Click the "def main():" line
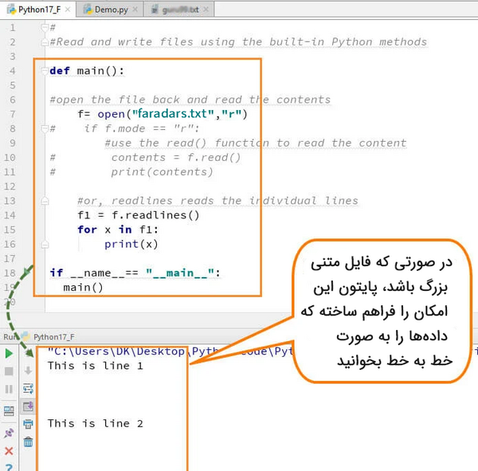Viewport: 478px width, 471px height. pyautogui.click(x=87, y=71)
